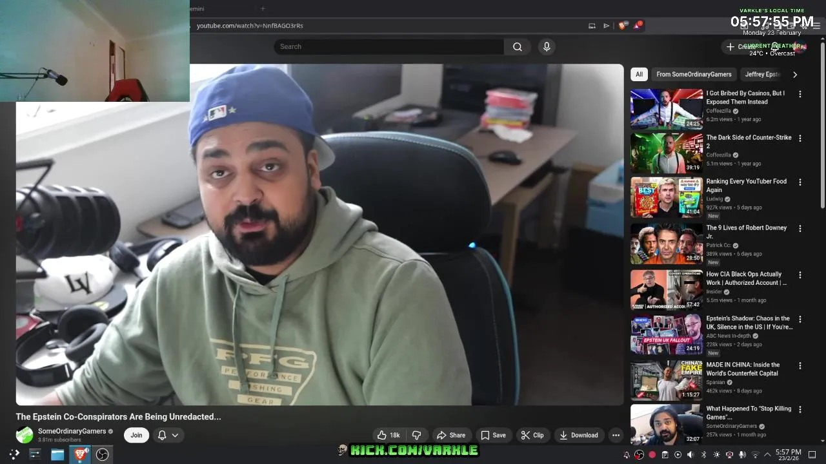
Task: Open the microphone tray icon
Action: pyautogui.click(x=742, y=455)
